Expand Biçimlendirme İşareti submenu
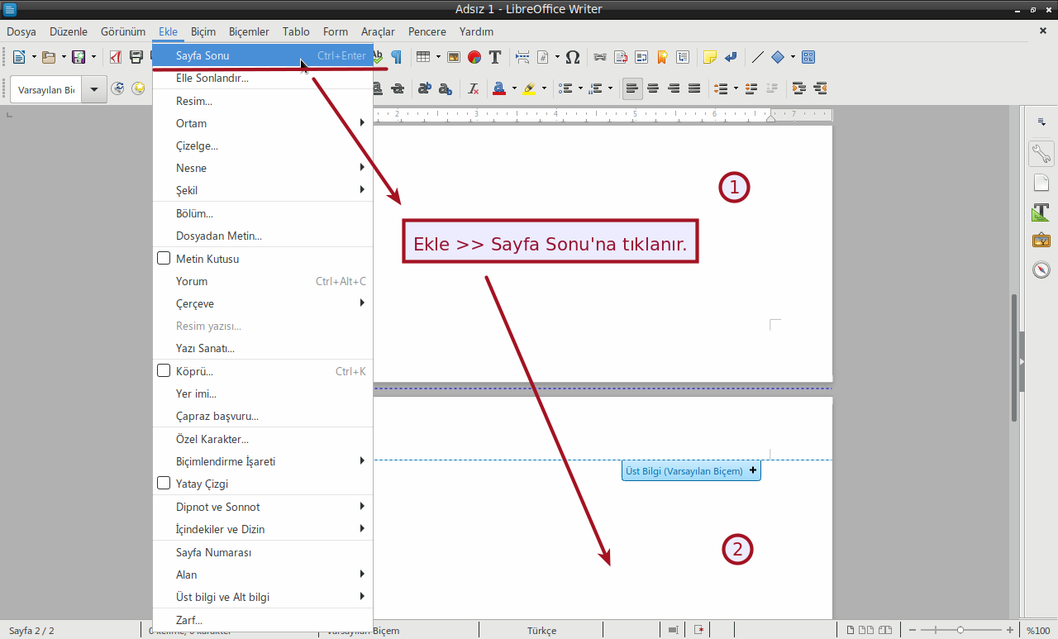Image resolution: width=1058 pixels, height=639 pixels. tap(263, 461)
